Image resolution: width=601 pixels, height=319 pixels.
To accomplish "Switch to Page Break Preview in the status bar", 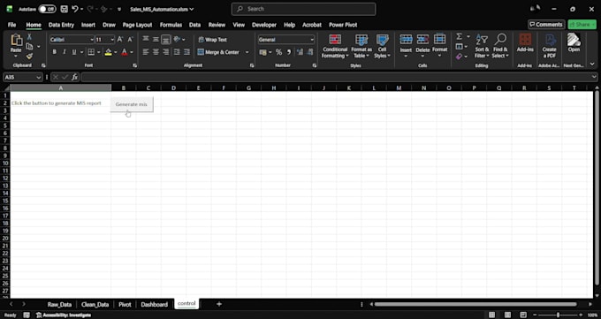I will [523, 315].
